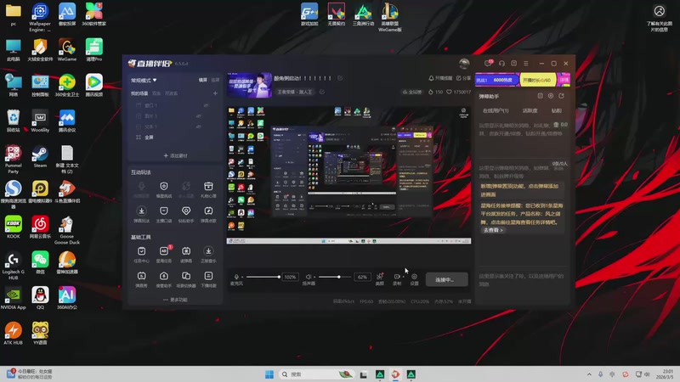680x382 pixels.
Task: Open 弹幕助手 panel settings gear icon
Action: [x=551, y=96]
